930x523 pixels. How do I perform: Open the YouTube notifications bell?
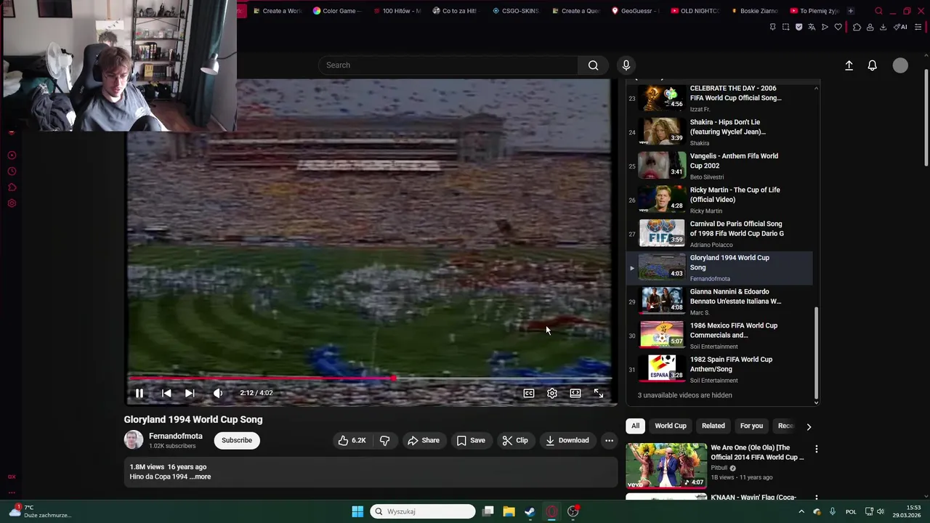click(873, 65)
